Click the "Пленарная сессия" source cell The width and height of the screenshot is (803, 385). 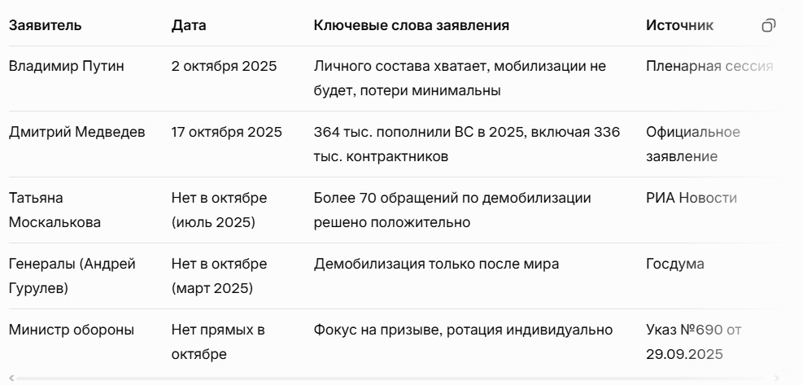click(x=709, y=66)
